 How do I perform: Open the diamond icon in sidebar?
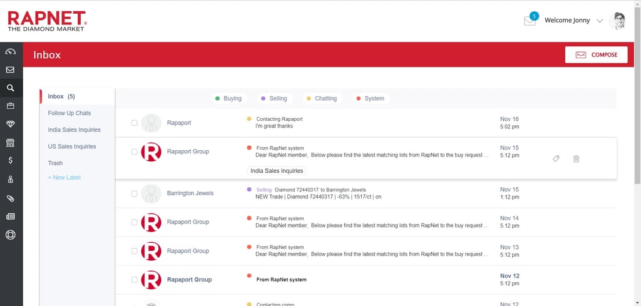[11, 125]
